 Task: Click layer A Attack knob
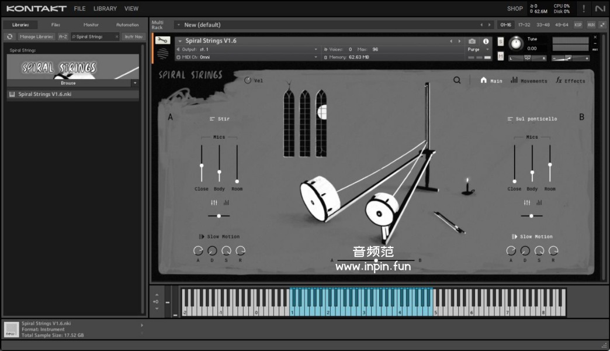point(198,250)
